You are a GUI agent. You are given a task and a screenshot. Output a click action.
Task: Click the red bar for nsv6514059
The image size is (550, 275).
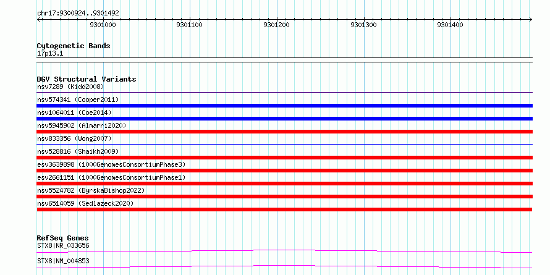(284, 209)
